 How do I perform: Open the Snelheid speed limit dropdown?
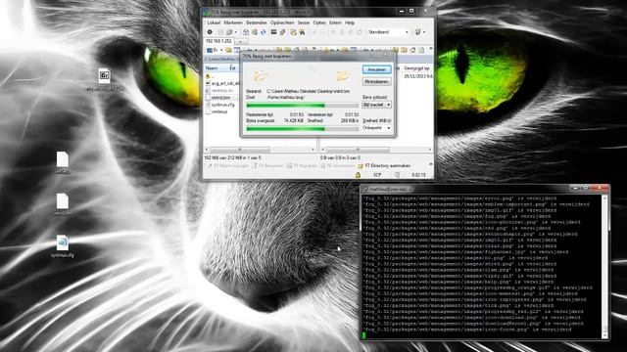pos(376,128)
